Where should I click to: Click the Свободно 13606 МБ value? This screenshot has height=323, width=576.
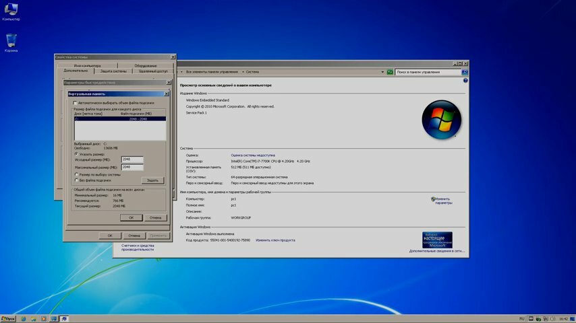[x=111, y=148]
